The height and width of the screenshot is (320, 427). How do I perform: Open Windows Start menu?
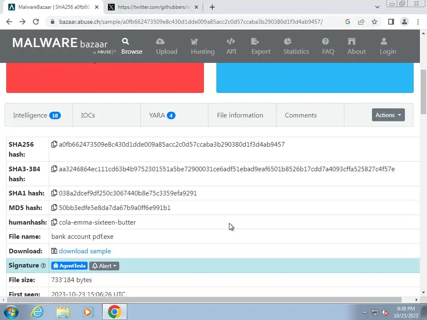(11, 312)
